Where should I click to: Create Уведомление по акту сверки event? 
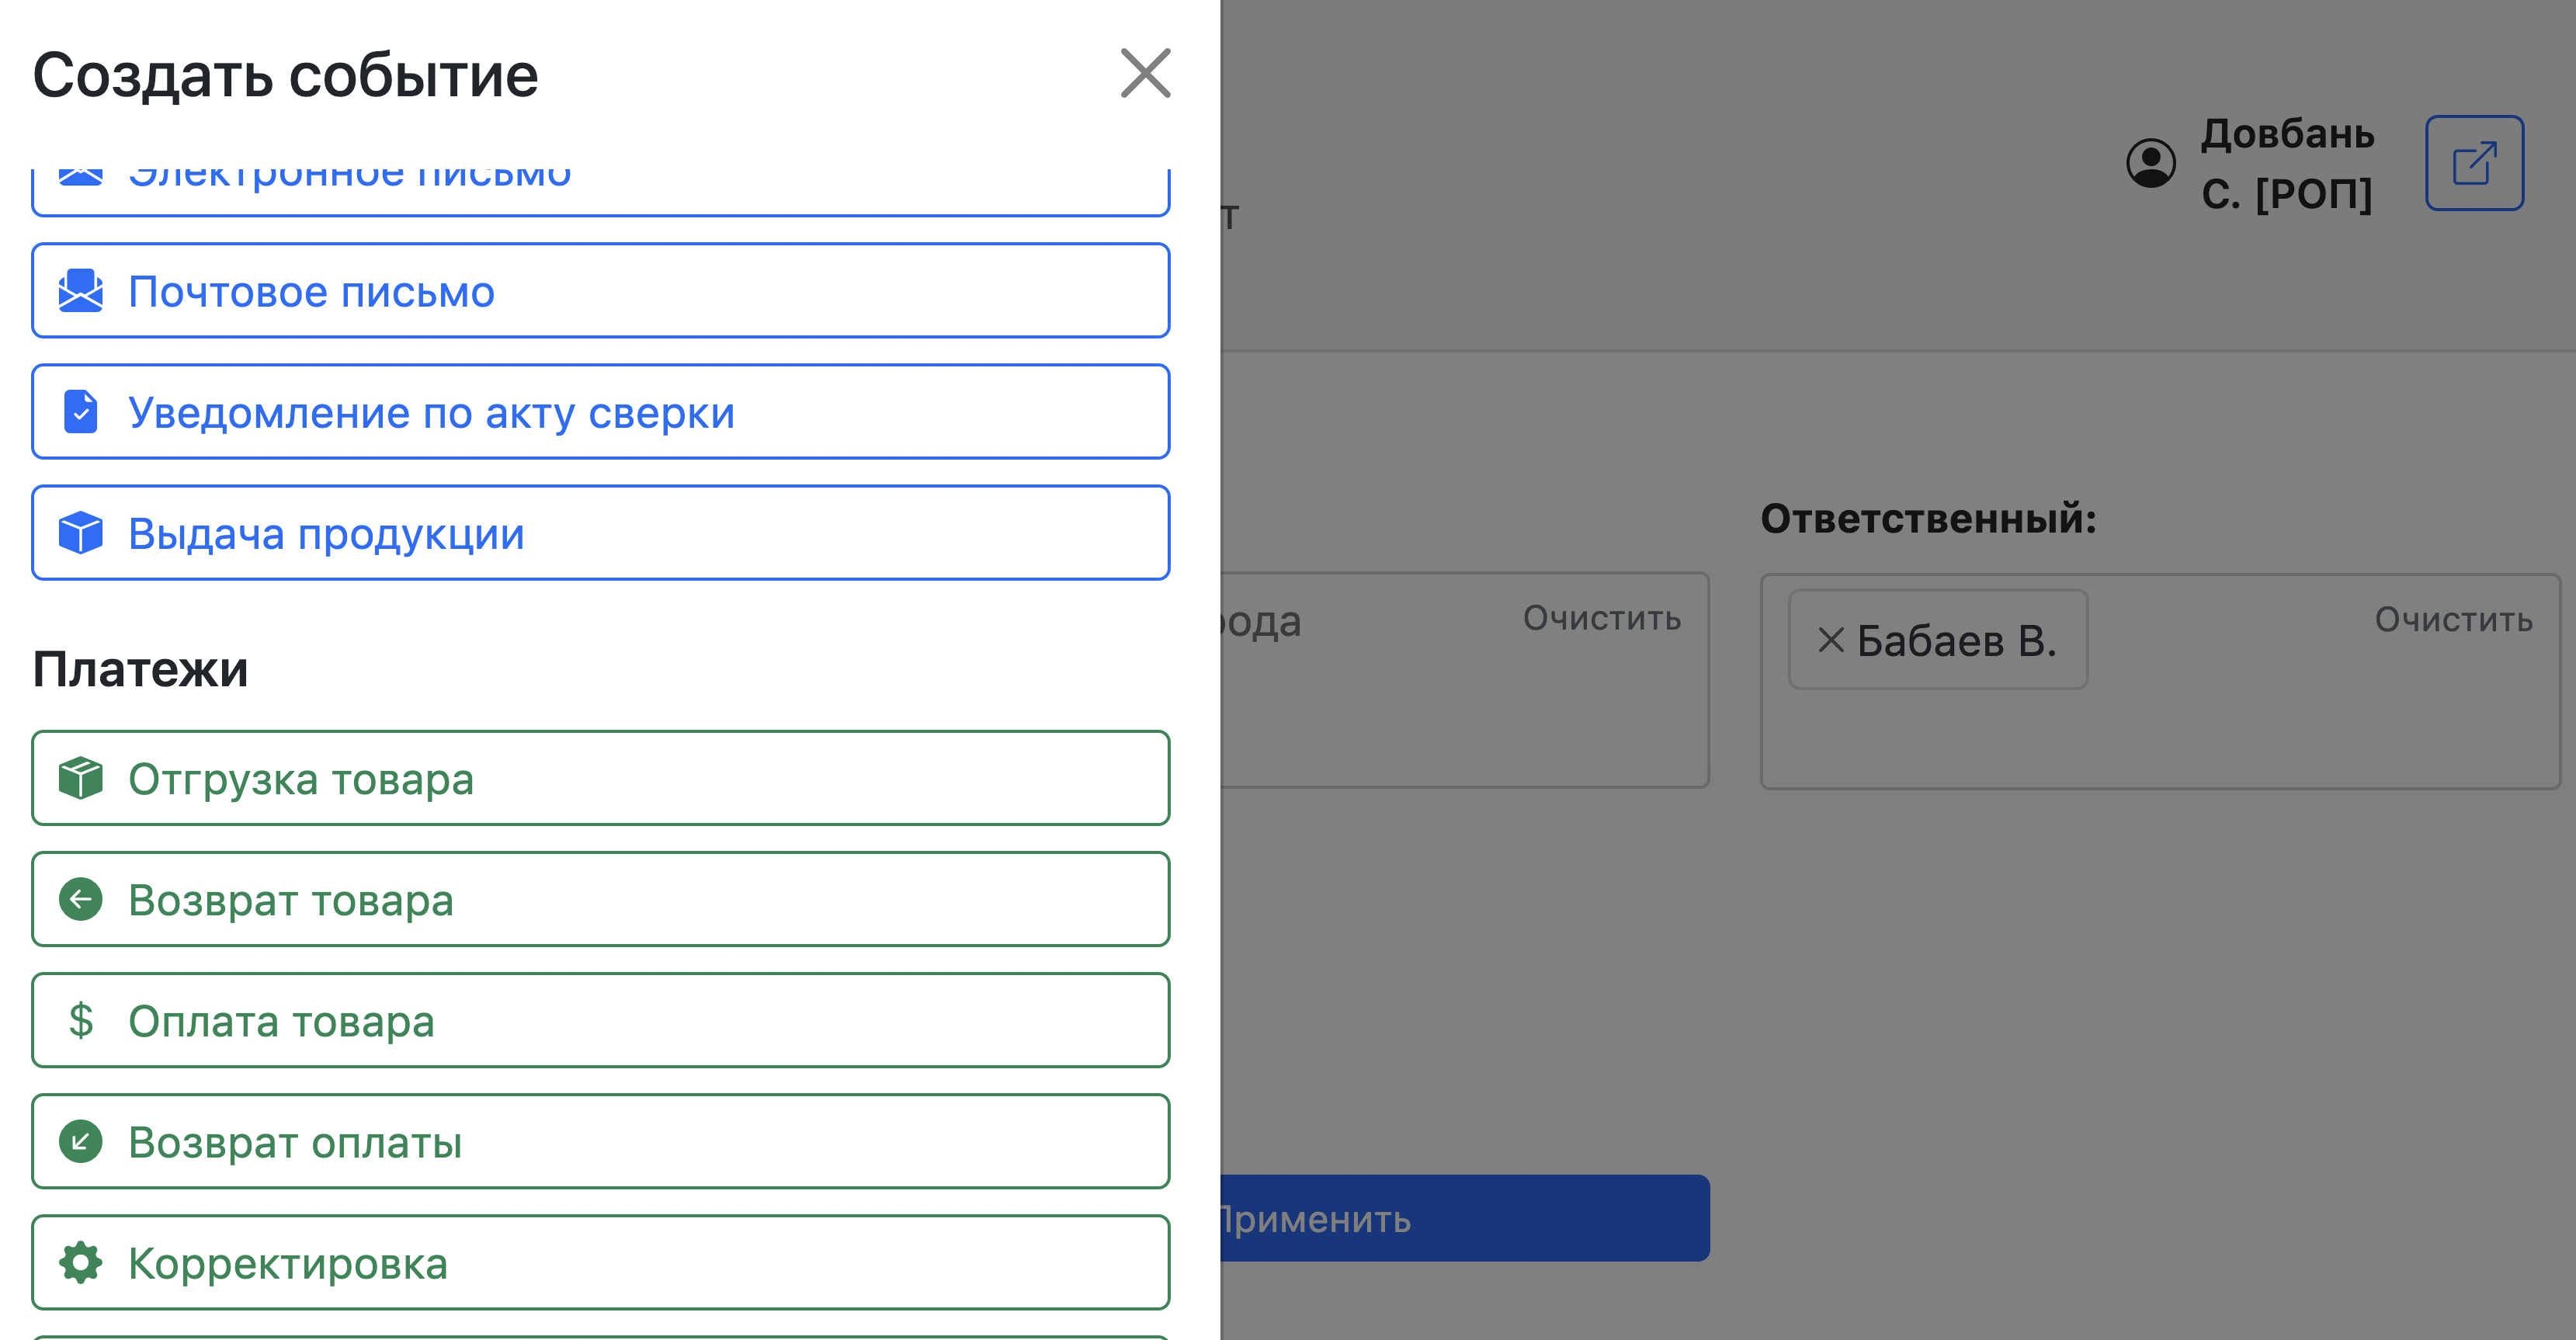(x=600, y=412)
